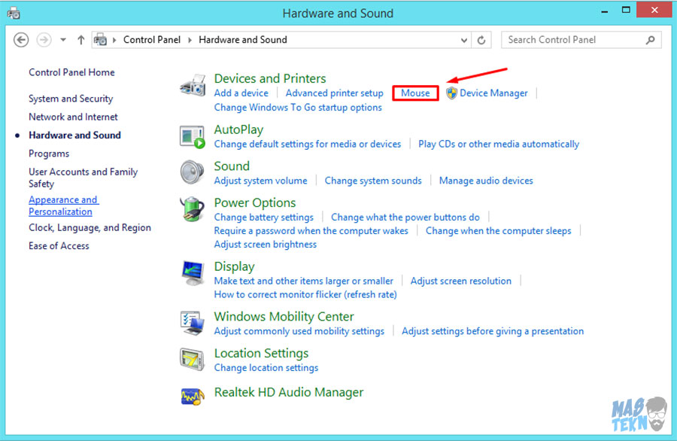Expand the recent locations dropdown arrow
Viewport: 677px width, 441px height.
tap(63, 40)
